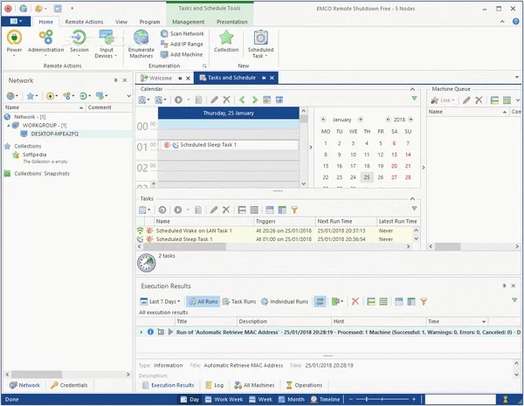Screen dimensions: 524x406
Task: Click the Enumerate Machines icon
Action: tap(141, 41)
